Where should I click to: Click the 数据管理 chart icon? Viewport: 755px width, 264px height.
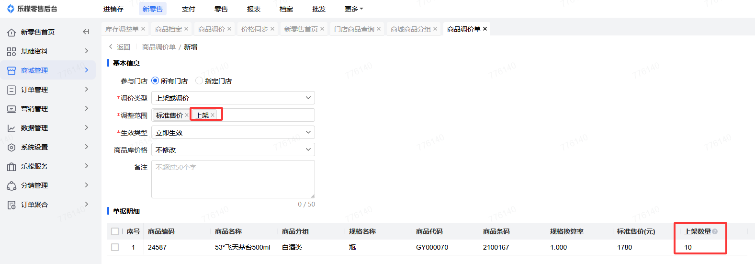tap(11, 128)
